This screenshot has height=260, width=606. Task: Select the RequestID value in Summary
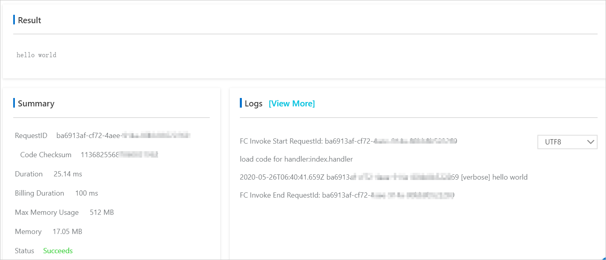click(123, 136)
